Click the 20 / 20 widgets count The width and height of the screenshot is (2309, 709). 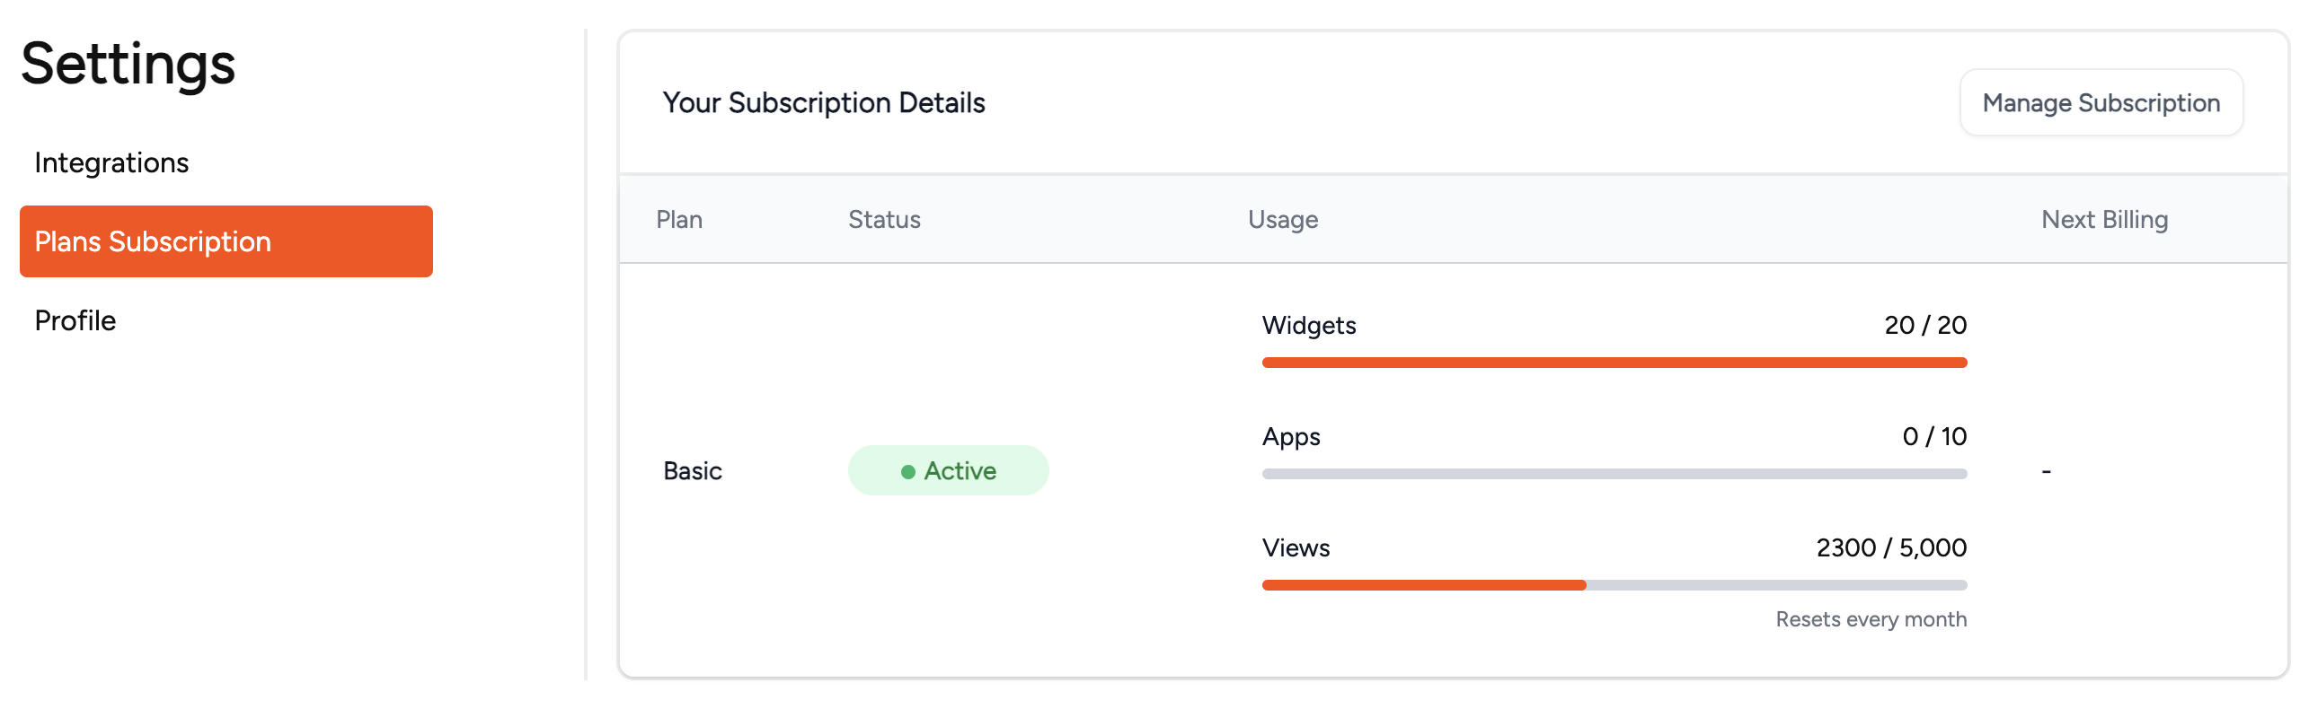coord(1925,325)
